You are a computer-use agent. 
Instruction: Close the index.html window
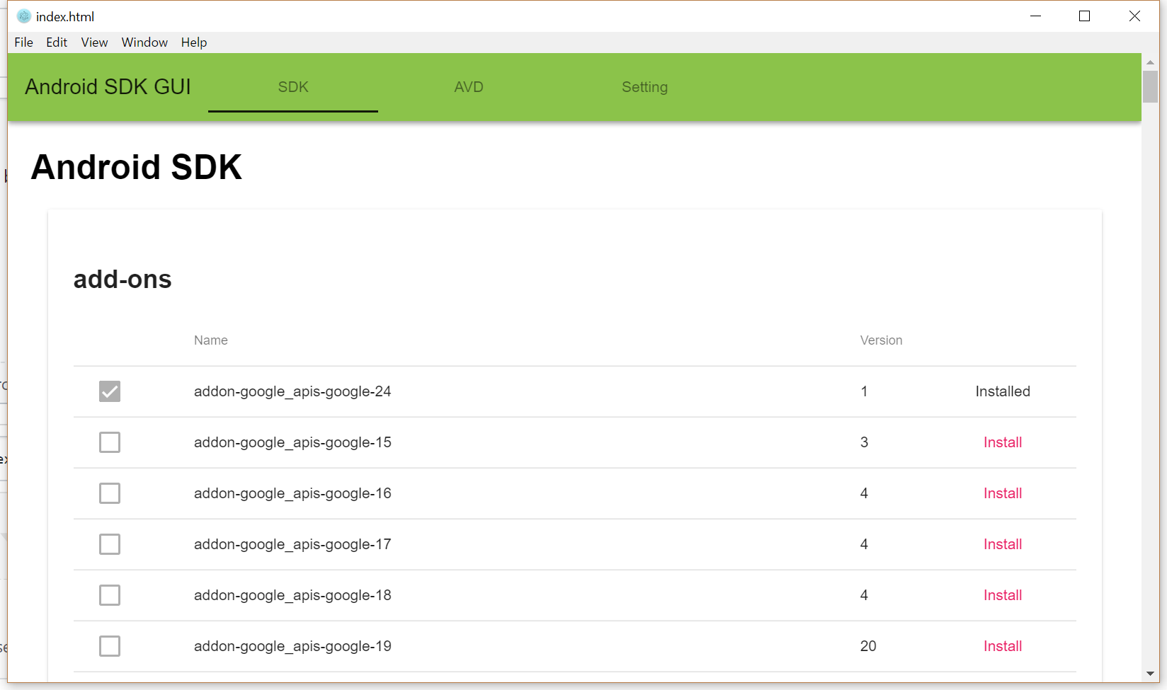tap(1134, 16)
